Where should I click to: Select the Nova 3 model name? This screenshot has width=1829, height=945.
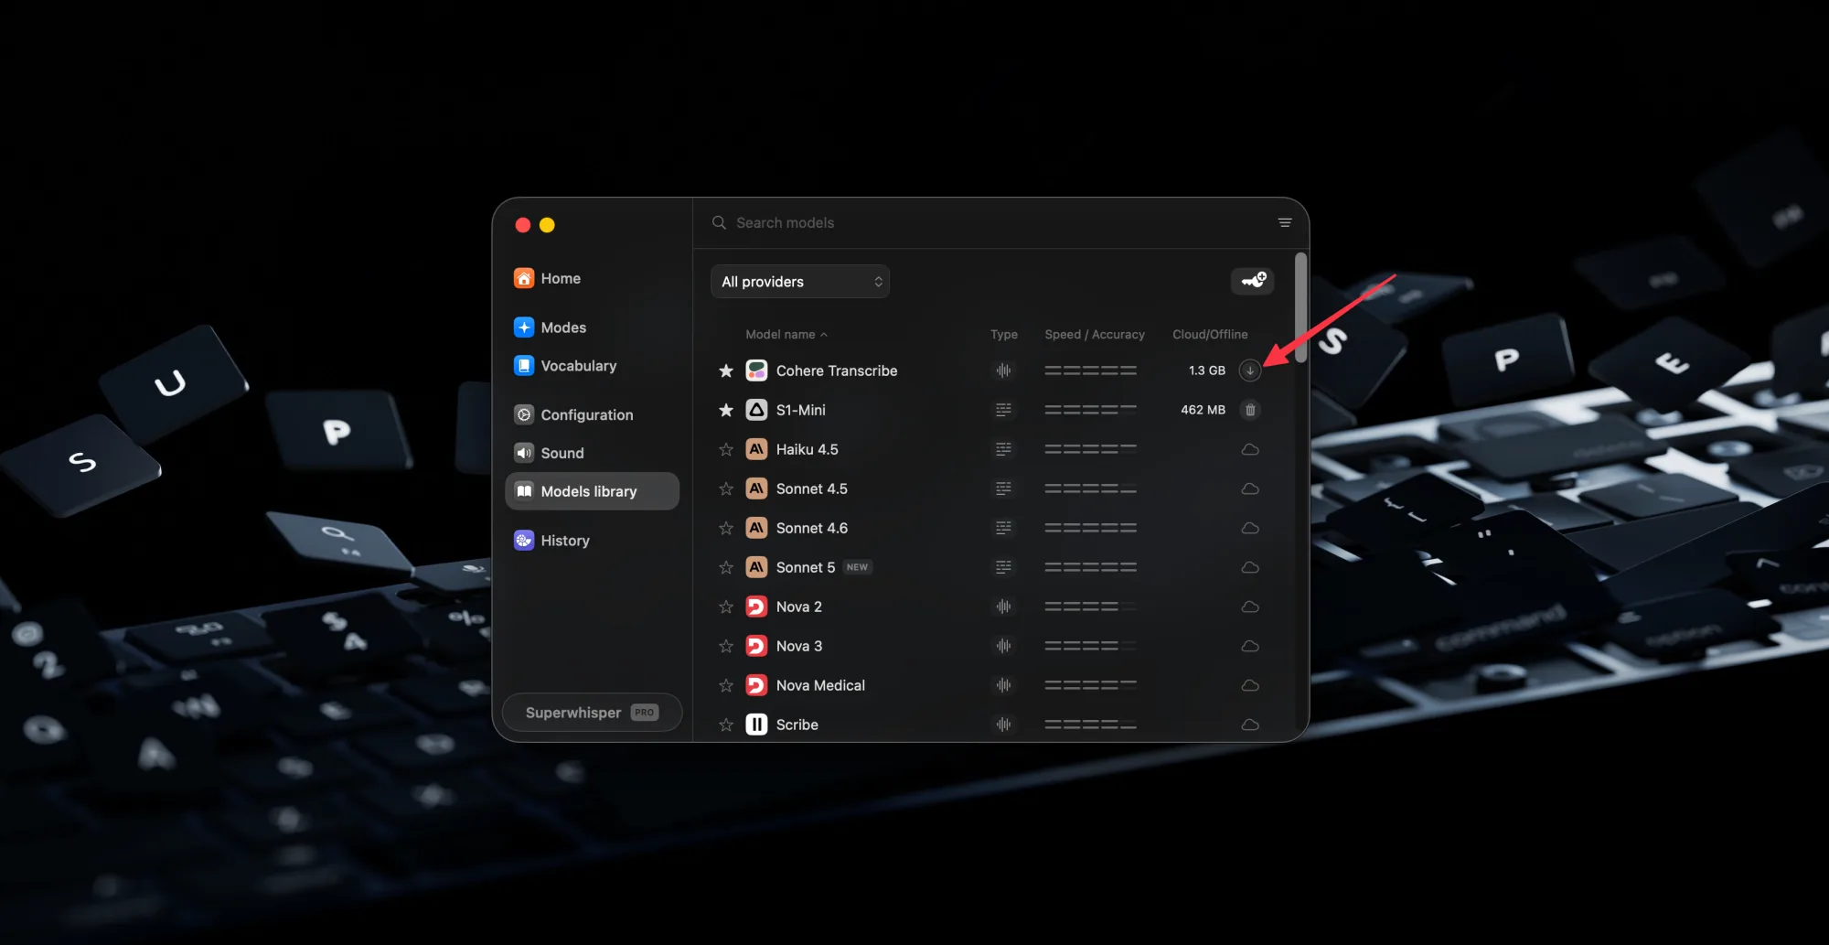click(799, 646)
